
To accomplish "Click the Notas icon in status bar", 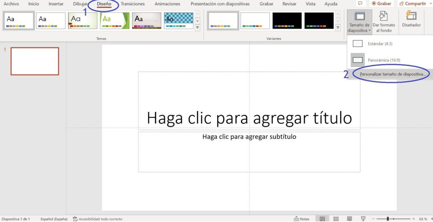I will click(x=302, y=219).
